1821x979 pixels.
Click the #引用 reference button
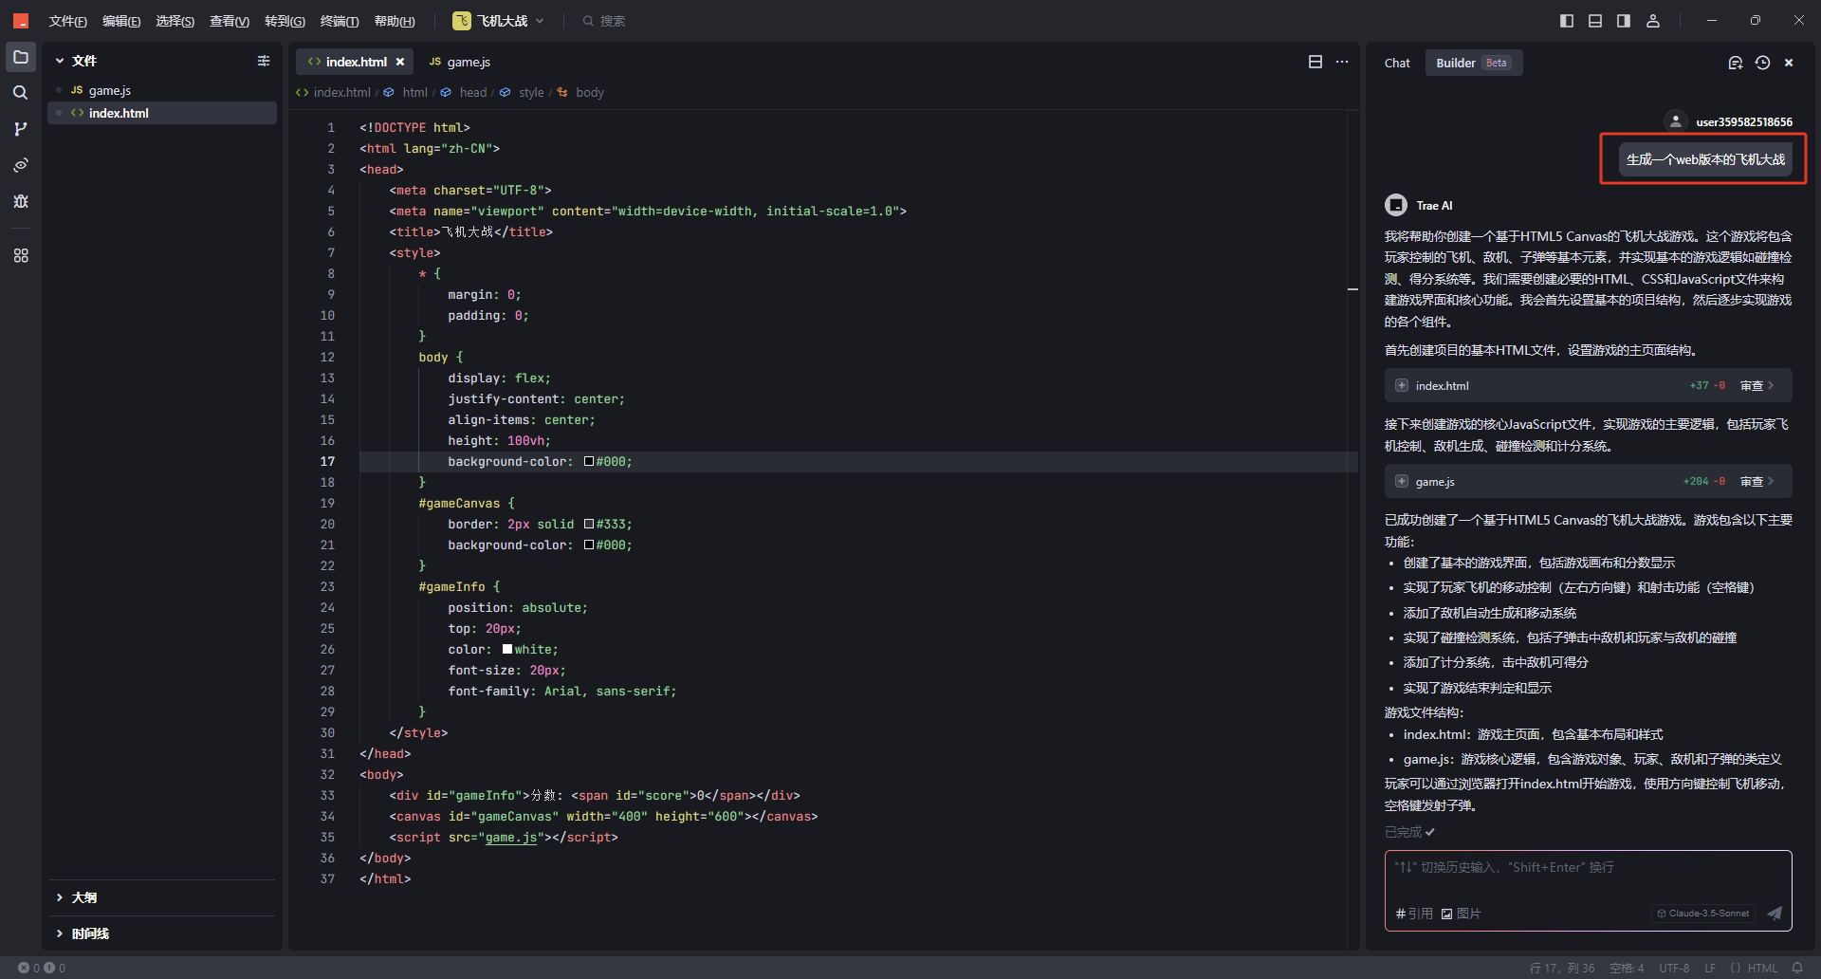(1414, 914)
